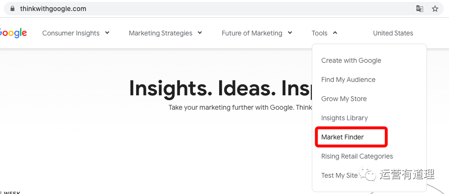449x194 pixels.
Task: Select Create with Google from Tools menu
Action: coord(351,60)
